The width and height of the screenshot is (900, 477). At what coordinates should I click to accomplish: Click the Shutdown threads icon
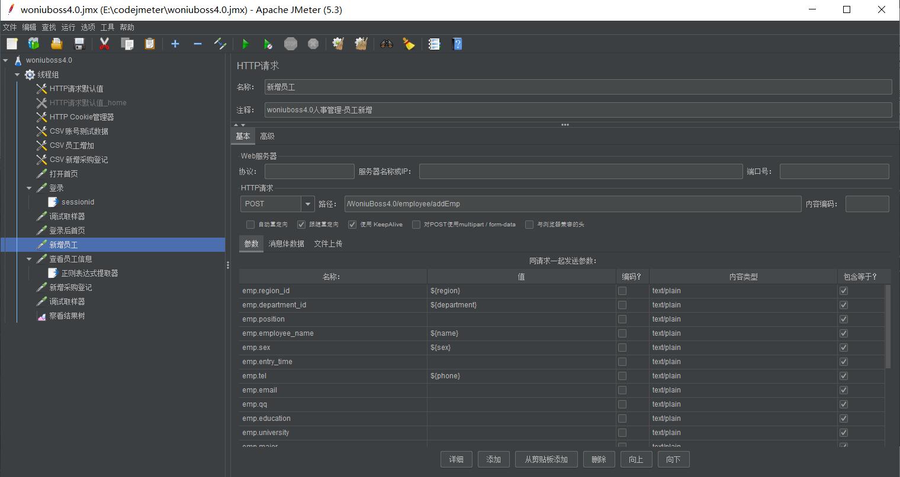313,44
